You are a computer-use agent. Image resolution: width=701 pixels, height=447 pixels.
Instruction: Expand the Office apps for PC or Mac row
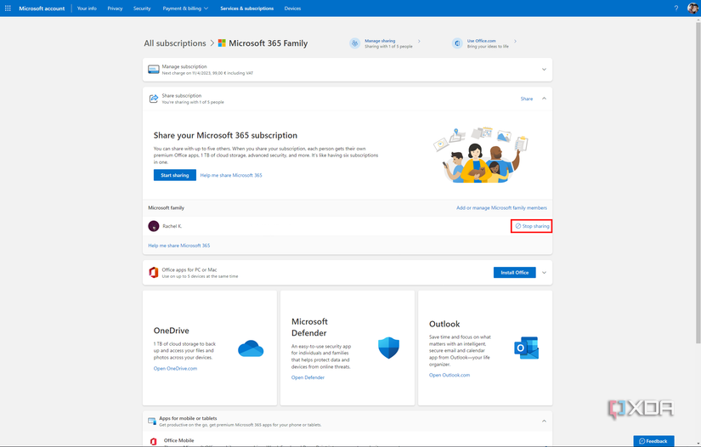pyautogui.click(x=544, y=273)
